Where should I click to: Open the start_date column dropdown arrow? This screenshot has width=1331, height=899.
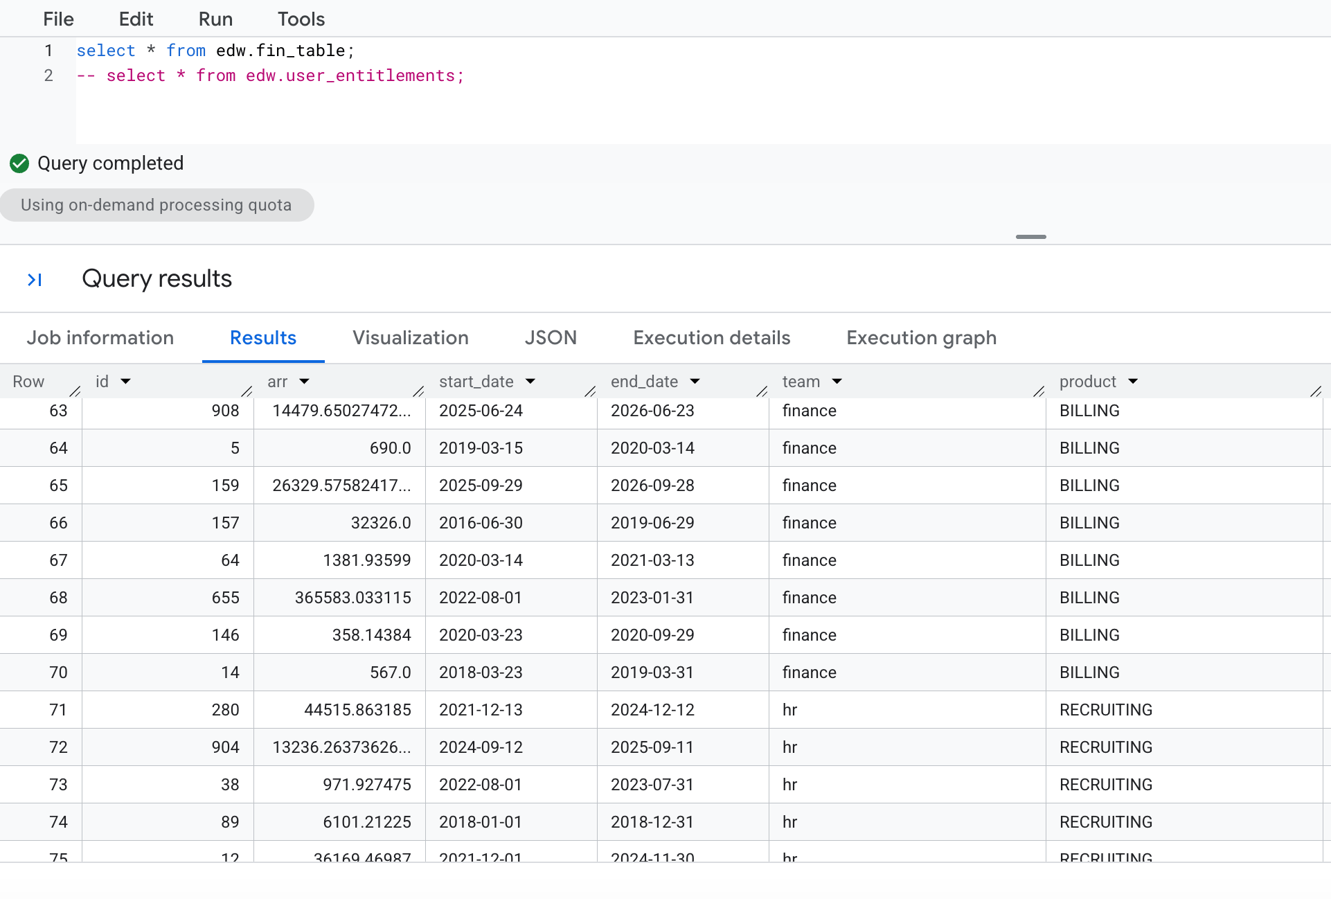530,382
